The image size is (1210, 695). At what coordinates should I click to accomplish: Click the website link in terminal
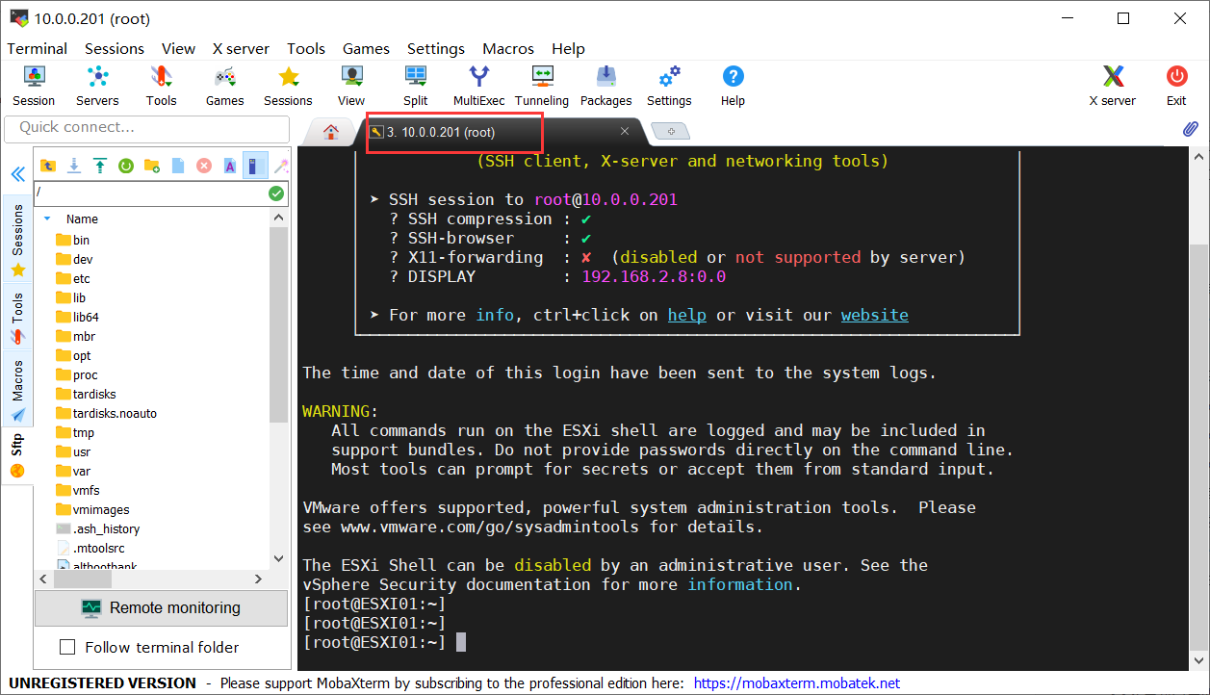click(x=874, y=315)
